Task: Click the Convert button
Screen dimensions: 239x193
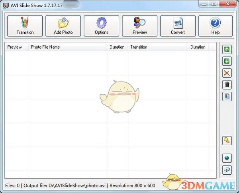Action: click(x=178, y=26)
